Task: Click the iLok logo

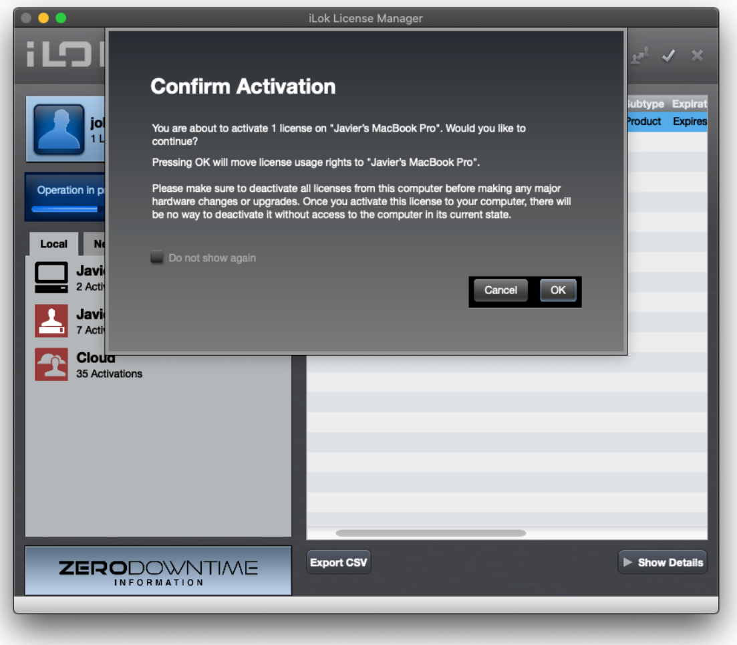Action: (x=65, y=56)
